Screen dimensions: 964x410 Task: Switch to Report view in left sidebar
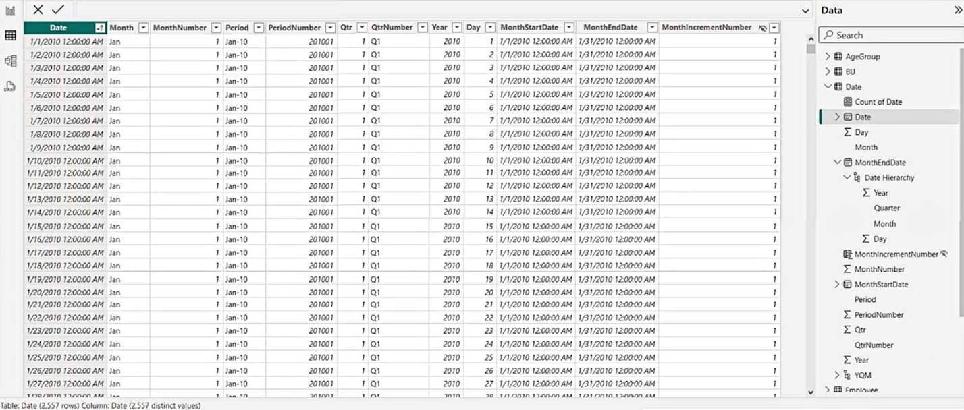[10, 11]
